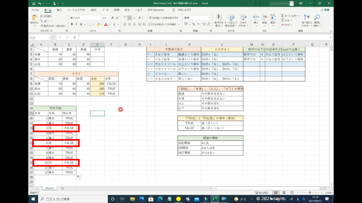Switch to the Insert ribbon tab
The height and width of the screenshot is (203, 362).
[59, 10]
